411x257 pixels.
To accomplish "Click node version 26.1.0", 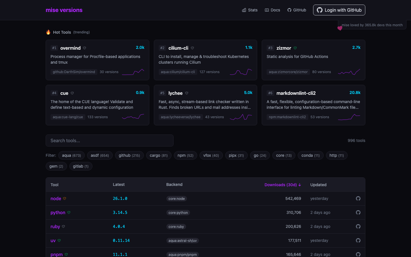I will pos(120,198).
